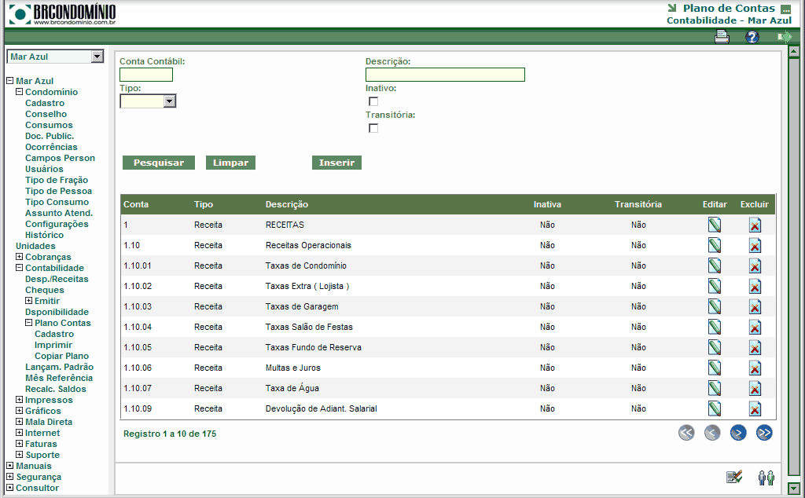Image resolution: width=805 pixels, height=498 pixels.
Task: Click the Pesquisar button
Action: (159, 163)
